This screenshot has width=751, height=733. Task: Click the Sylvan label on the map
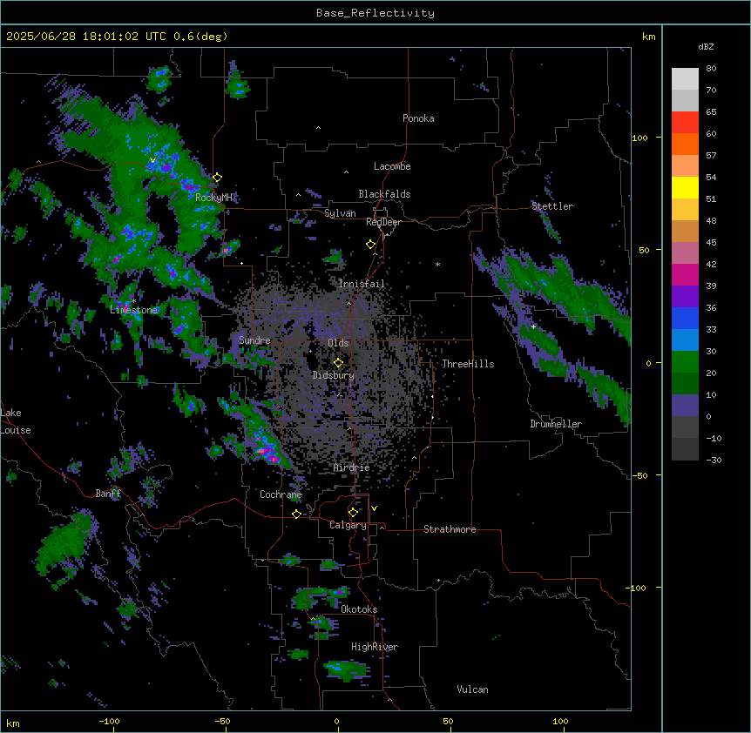pos(340,213)
